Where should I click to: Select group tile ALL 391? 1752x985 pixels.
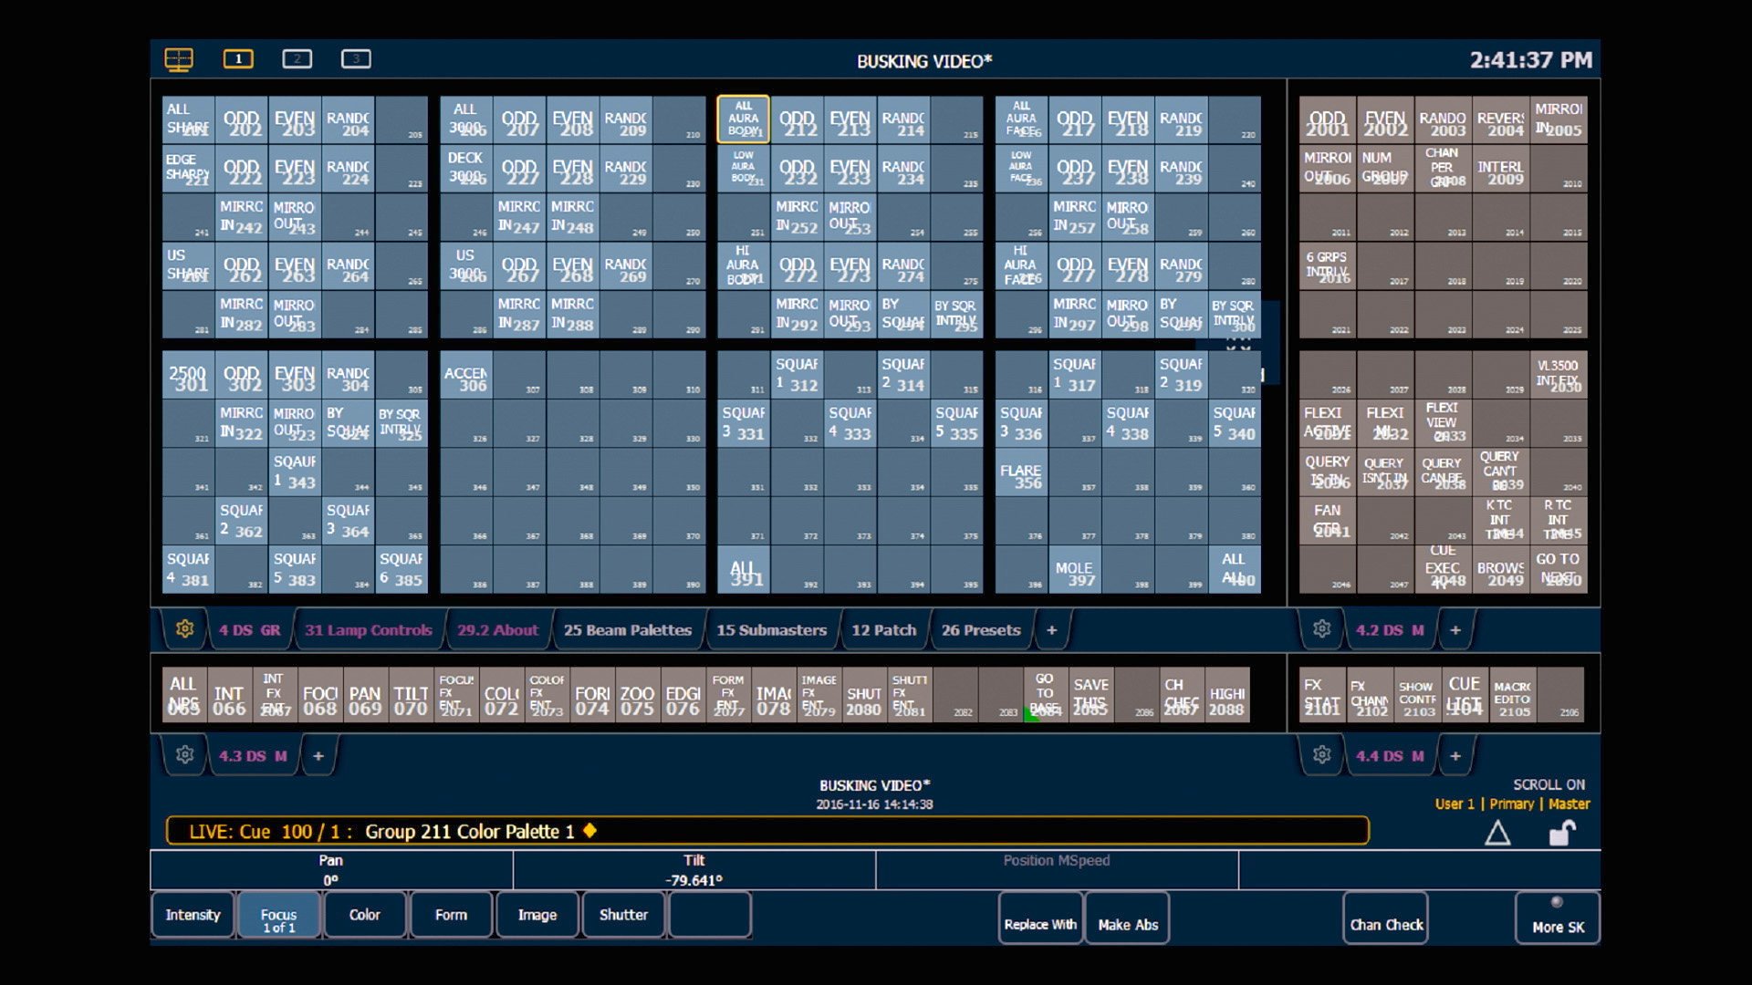tap(743, 570)
